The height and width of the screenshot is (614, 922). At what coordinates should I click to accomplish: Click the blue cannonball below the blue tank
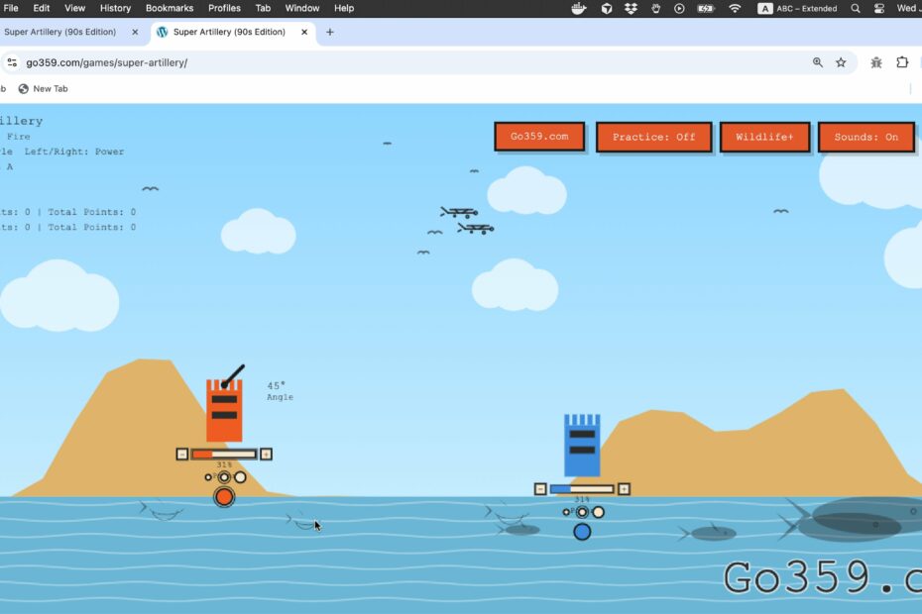tap(582, 532)
